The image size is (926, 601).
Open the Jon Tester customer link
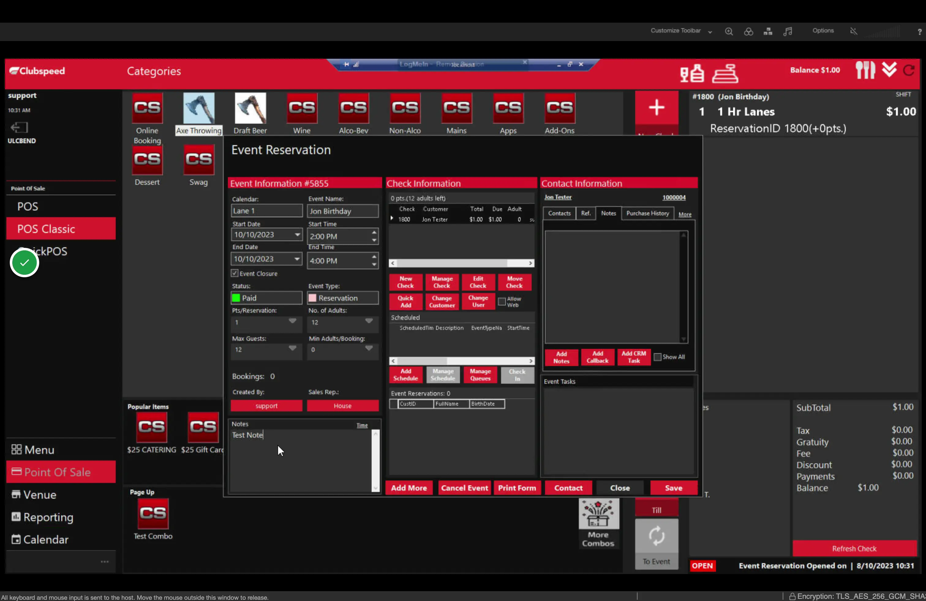[x=558, y=197]
